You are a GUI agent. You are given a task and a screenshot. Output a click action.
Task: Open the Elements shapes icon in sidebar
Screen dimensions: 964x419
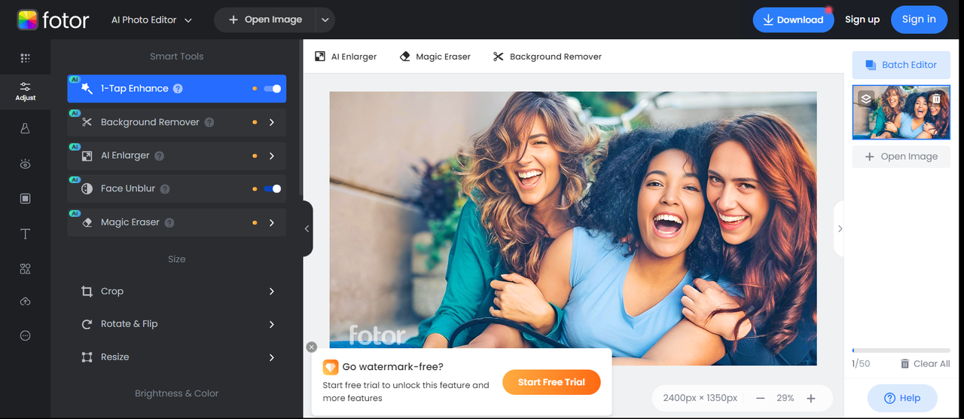(x=25, y=268)
